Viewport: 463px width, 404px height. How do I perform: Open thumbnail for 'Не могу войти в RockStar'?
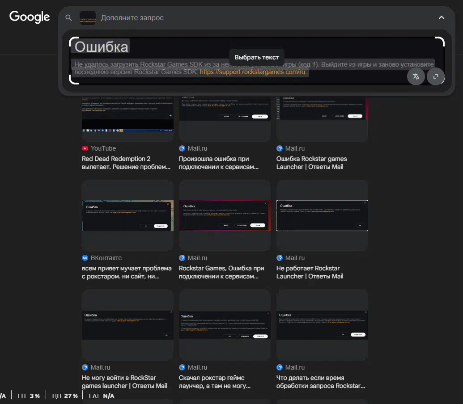(x=127, y=325)
